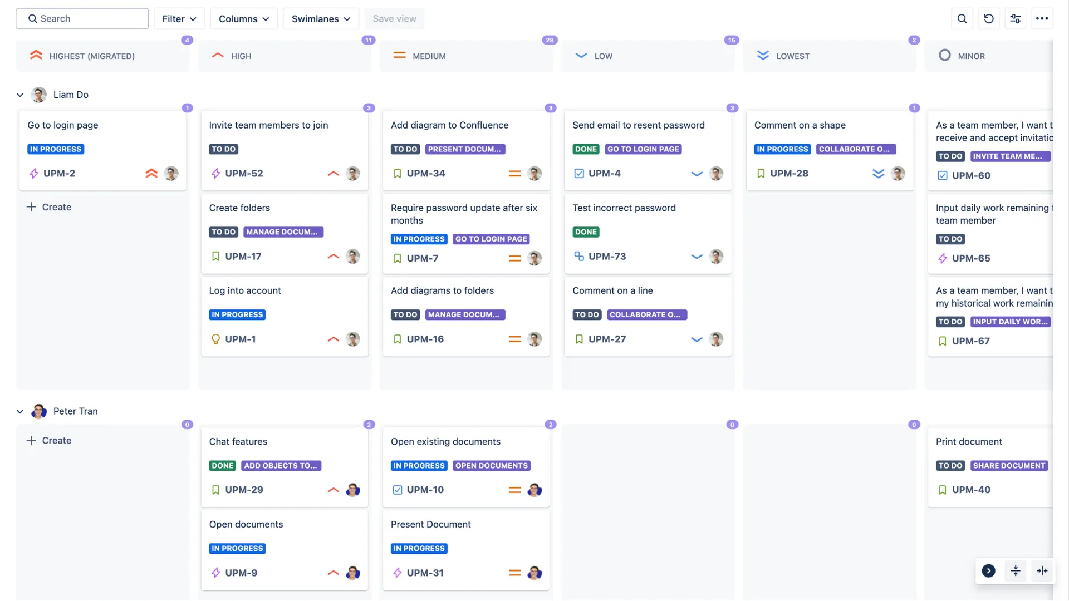Collapse the Peter Tran swimlane

pos(20,411)
